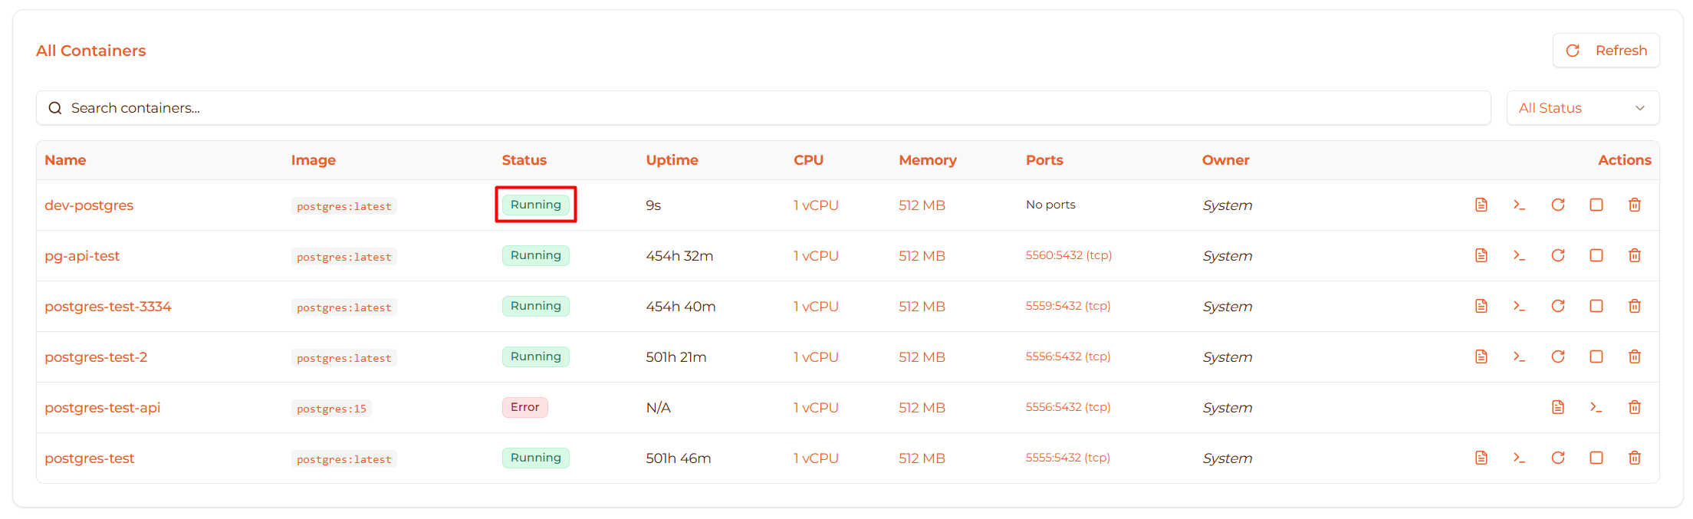
Task: Restart the dev-postgres container
Action: 1557,205
